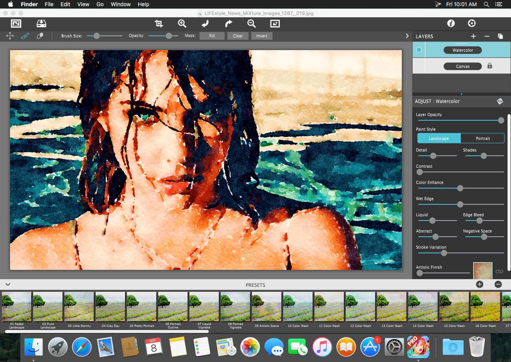
Task: Add preset with the plus icon
Action: click(480, 284)
